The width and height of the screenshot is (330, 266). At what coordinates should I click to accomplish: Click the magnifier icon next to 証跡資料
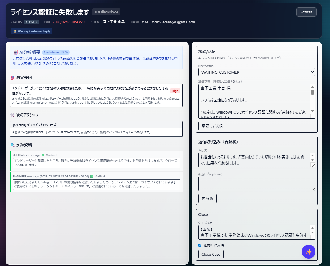click(12, 145)
